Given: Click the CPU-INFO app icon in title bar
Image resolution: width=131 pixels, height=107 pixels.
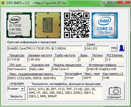Looking at the screenshot, I should (x=3, y=3).
